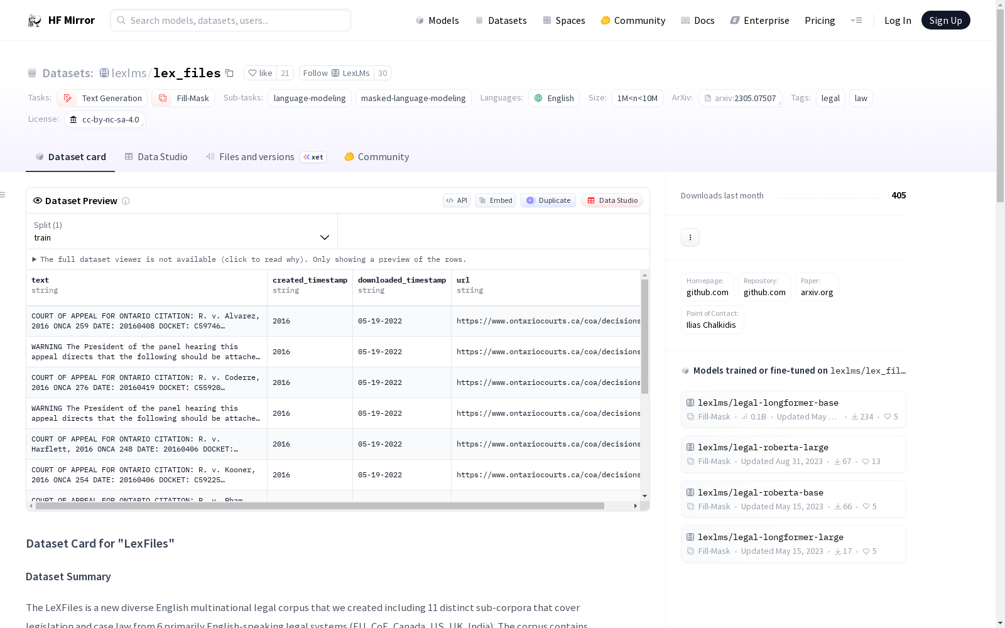Click the R. v. Alvarez row text cell
Screen dimensions: 1005x628
click(147, 321)
